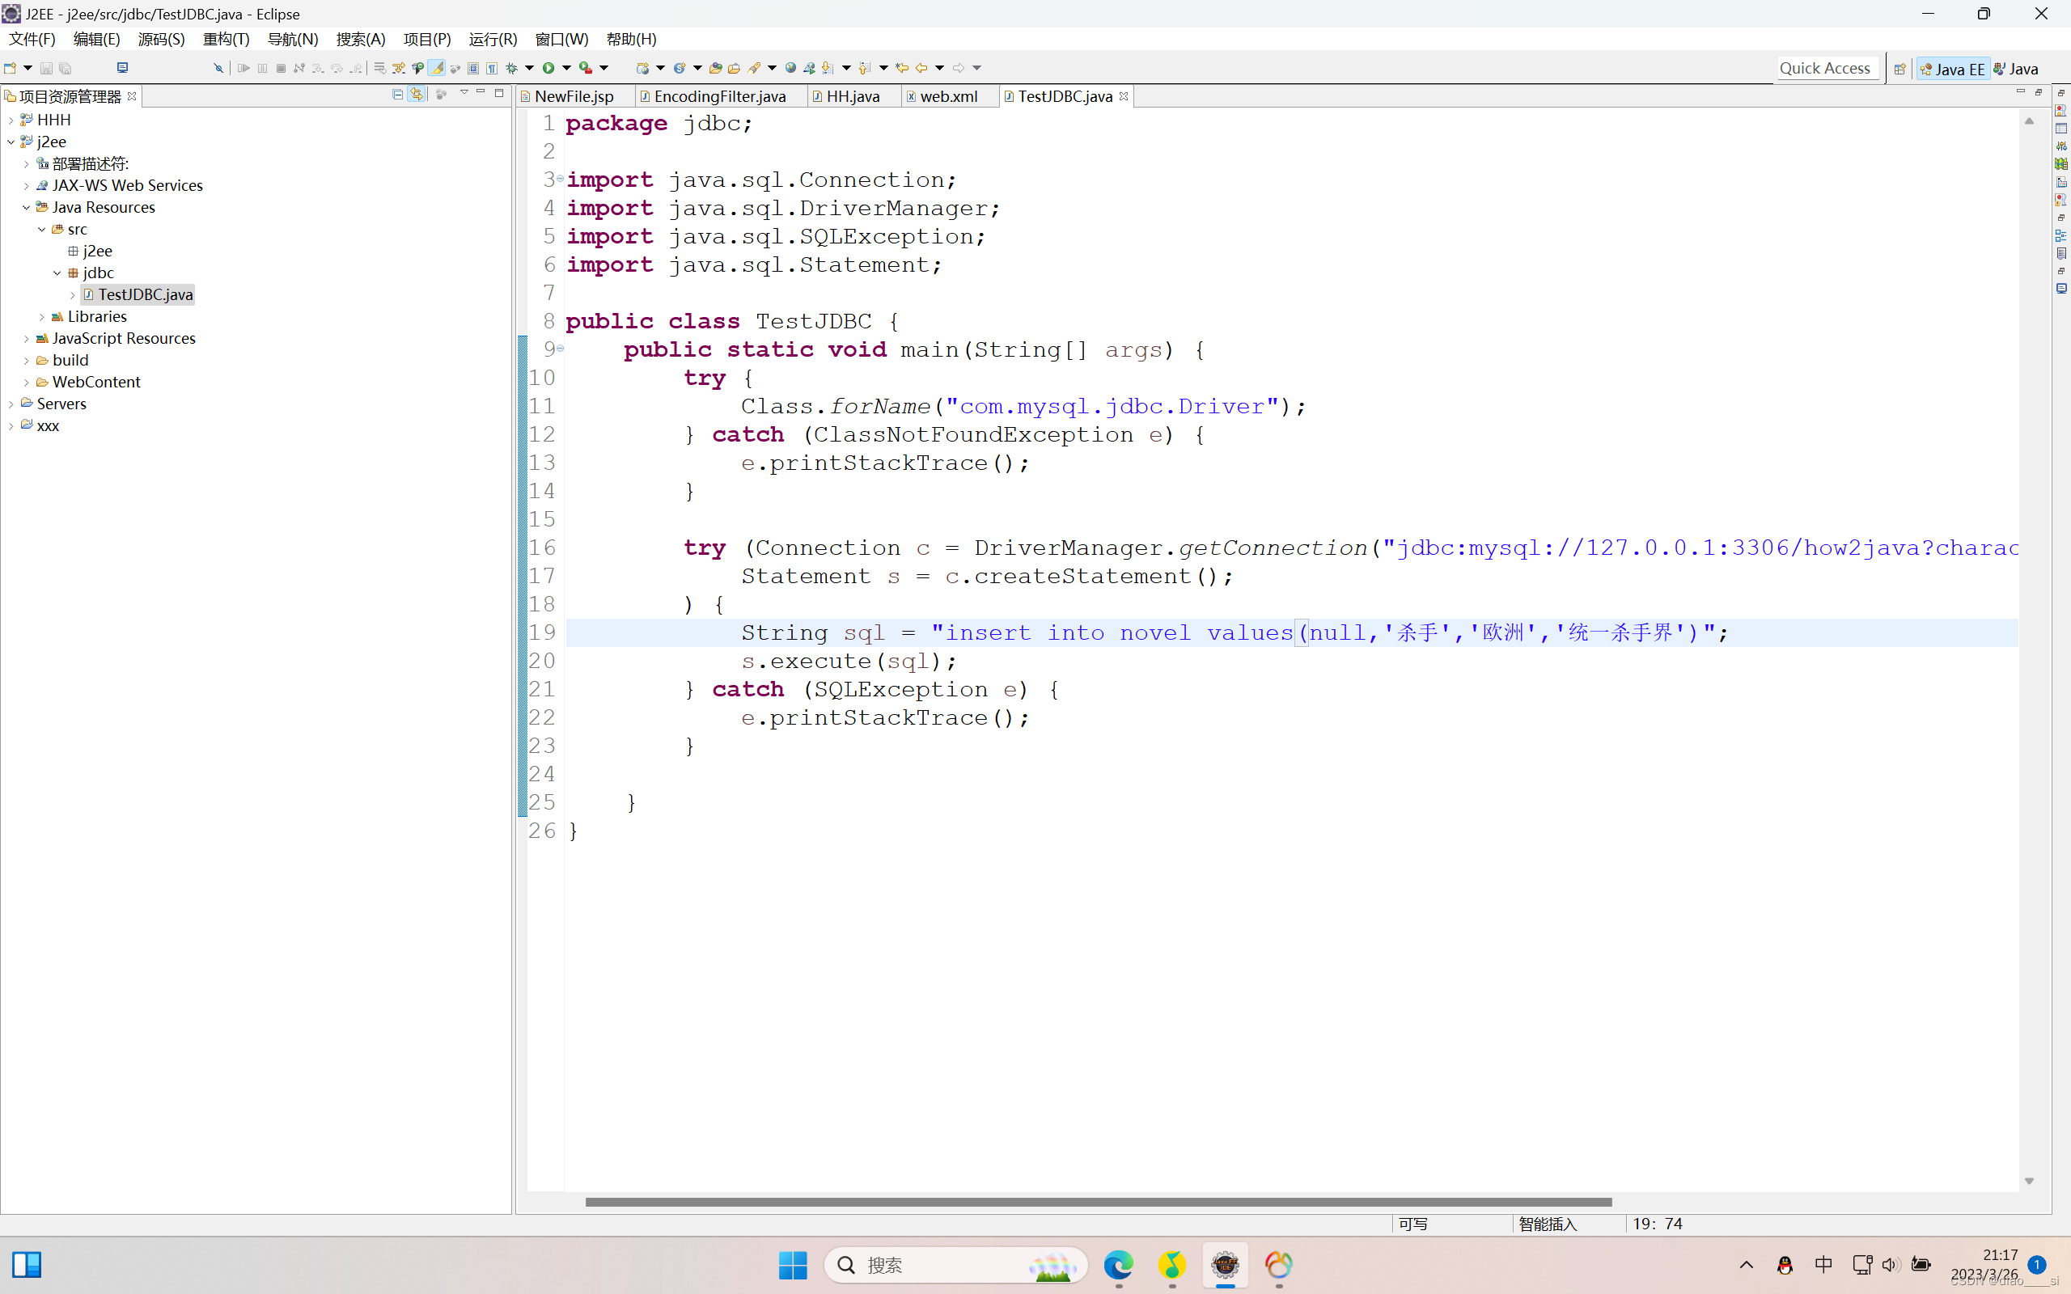Click the Debug bug icon
The width and height of the screenshot is (2071, 1294).
pyautogui.click(x=512, y=68)
